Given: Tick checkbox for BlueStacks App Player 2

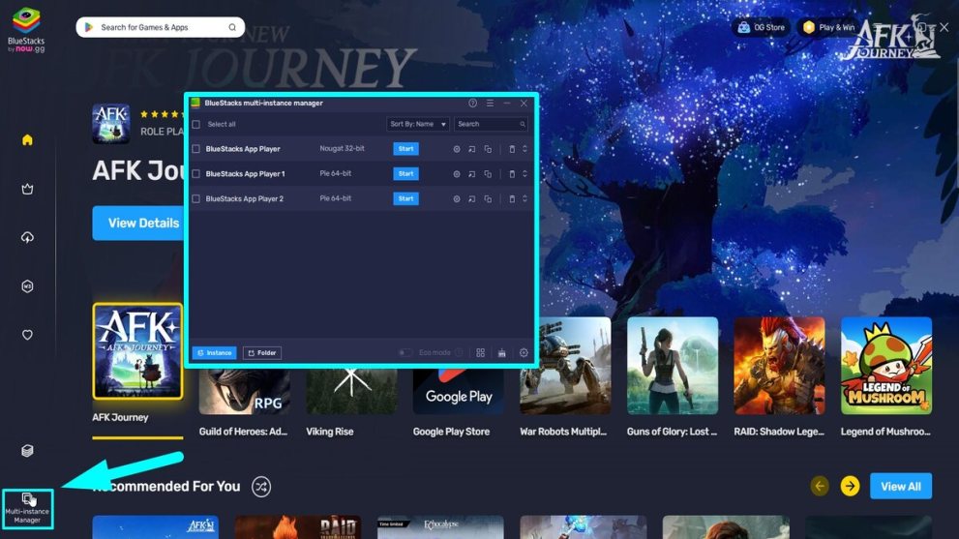Looking at the screenshot, I should point(196,198).
